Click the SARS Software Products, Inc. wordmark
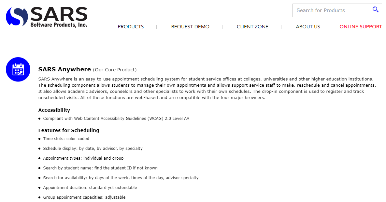This screenshot has height=202, width=386. click(59, 17)
